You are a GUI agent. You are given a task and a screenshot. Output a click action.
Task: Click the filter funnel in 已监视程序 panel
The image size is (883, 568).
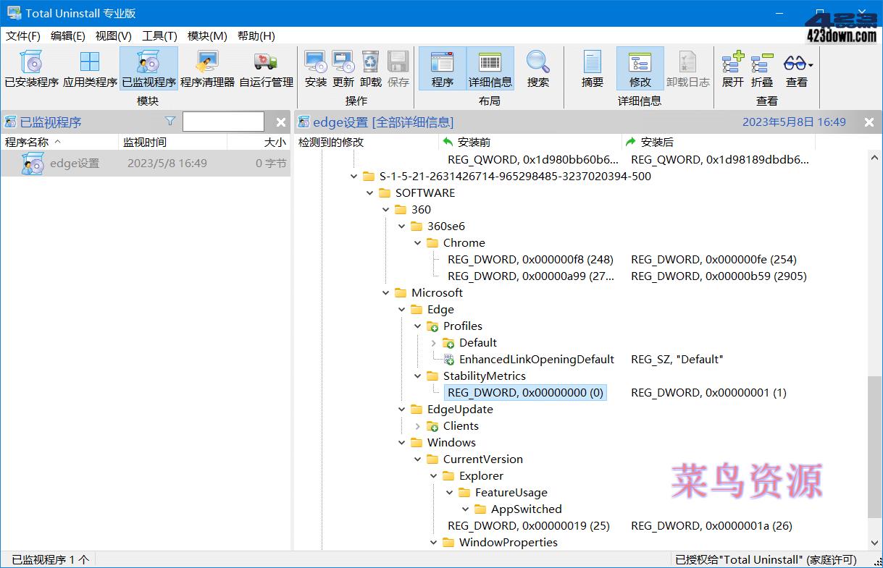[x=170, y=121]
